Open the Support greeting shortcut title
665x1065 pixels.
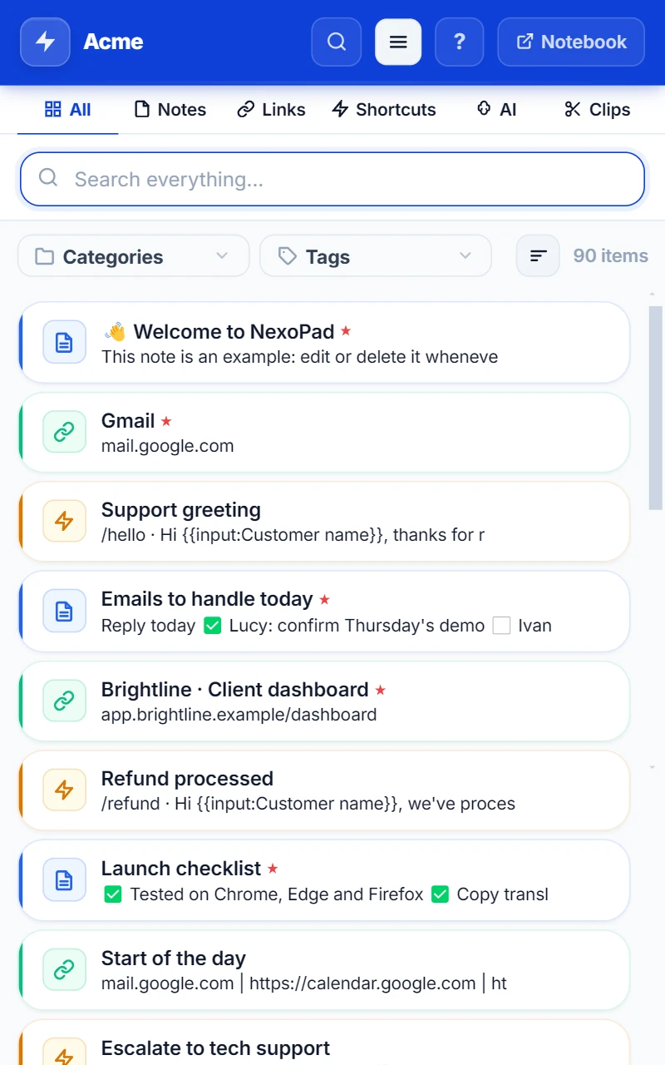pos(181,510)
